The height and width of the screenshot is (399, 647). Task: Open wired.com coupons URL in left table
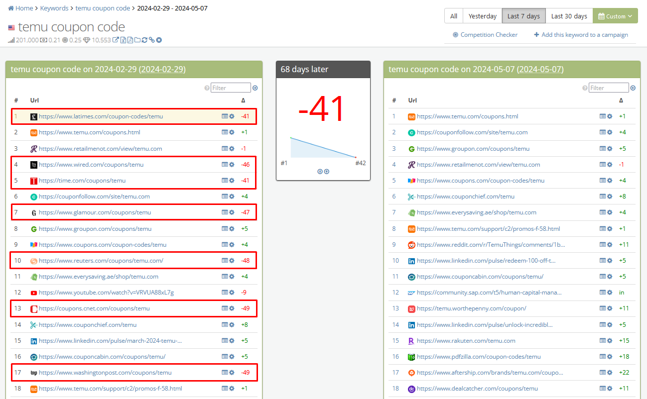click(x=91, y=164)
